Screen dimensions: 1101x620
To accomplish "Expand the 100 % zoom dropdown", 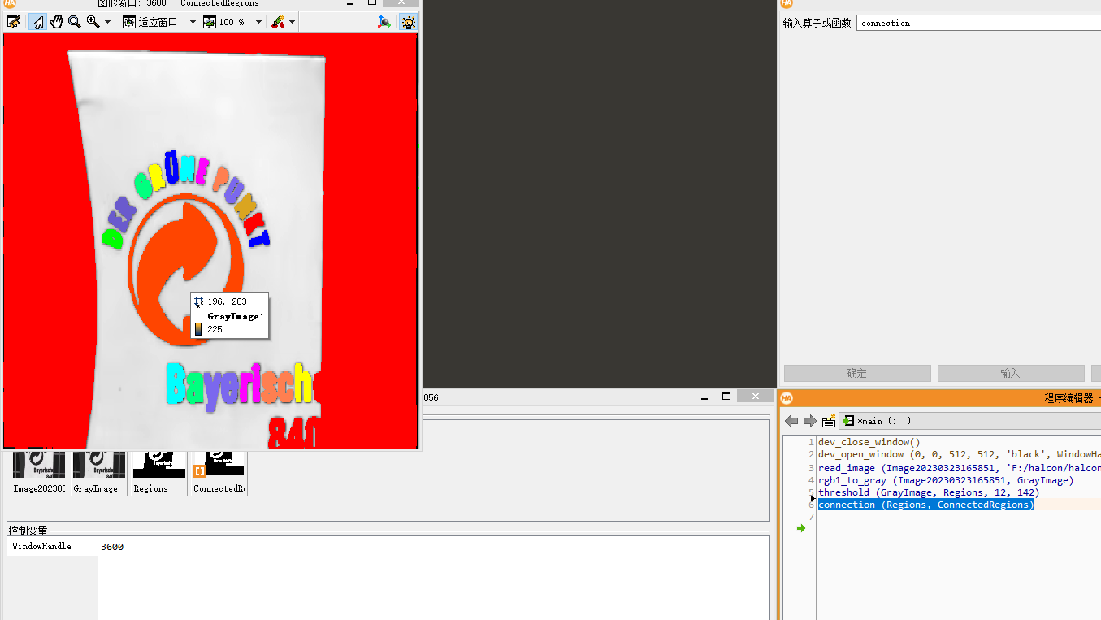I will [258, 22].
